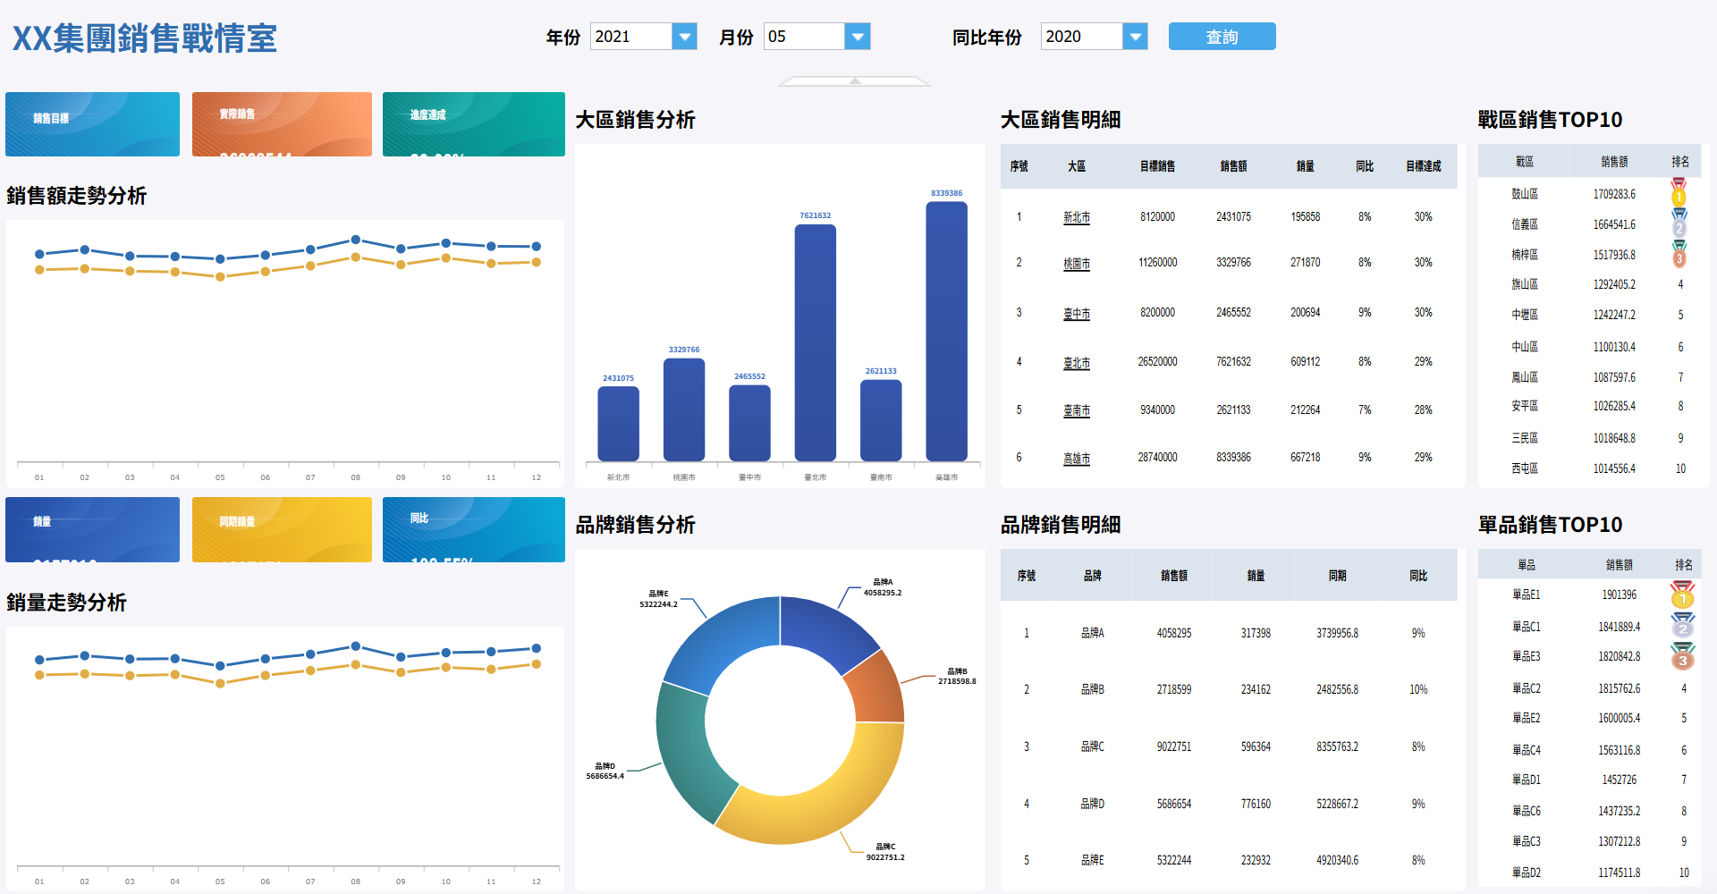The width and height of the screenshot is (1717, 894).
Task: Click the 查詢 button
Action: (x=1222, y=37)
